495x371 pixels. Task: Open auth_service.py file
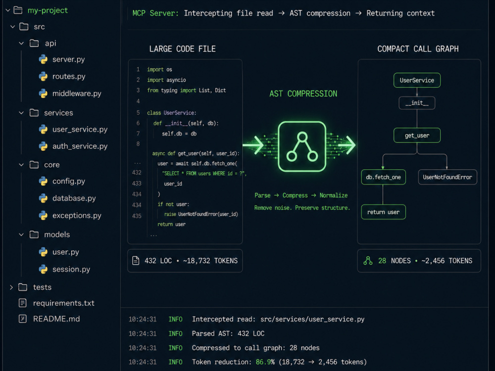(x=80, y=146)
